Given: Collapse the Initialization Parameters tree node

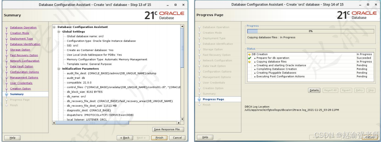Looking at the screenshot, I should (x=59, y=69).
